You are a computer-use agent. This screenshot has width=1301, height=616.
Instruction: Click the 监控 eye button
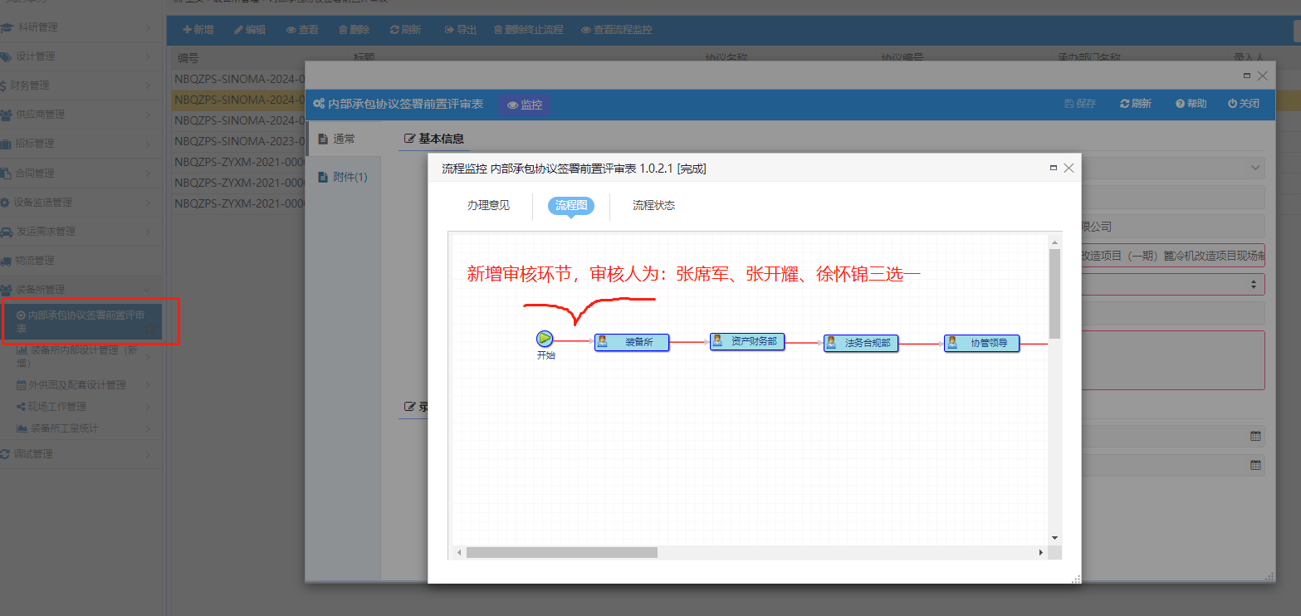pyautogui.click(x=525, y=105)
